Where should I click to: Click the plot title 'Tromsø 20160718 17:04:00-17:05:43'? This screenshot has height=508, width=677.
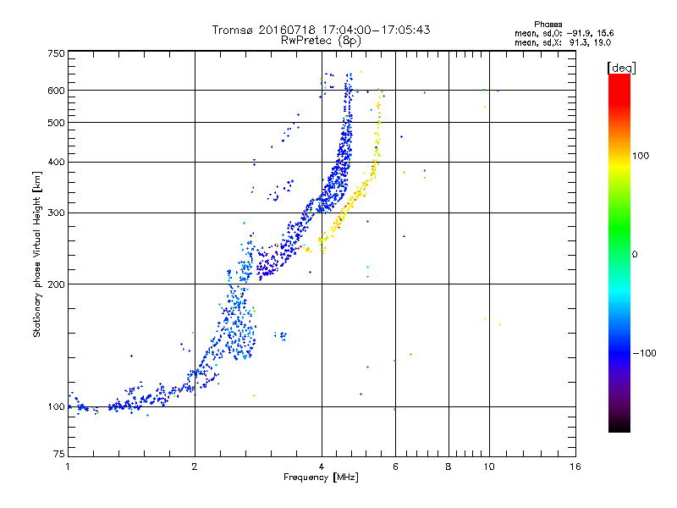point(321,30)
